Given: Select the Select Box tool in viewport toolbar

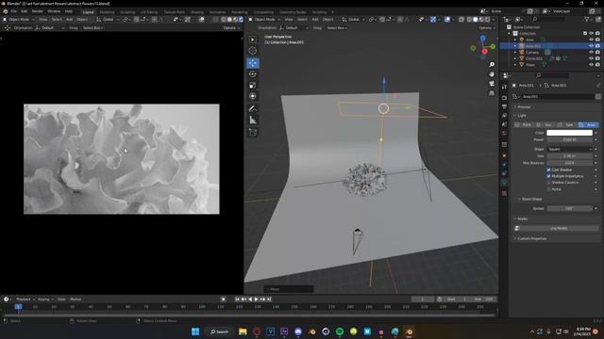Looking at the screenshot, I should click(x=253, y=40).
